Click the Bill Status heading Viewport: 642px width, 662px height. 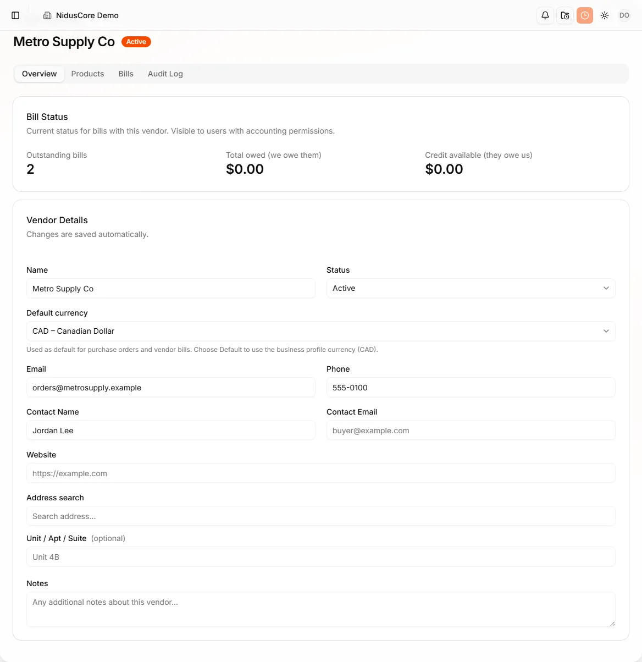click(47, 117)
